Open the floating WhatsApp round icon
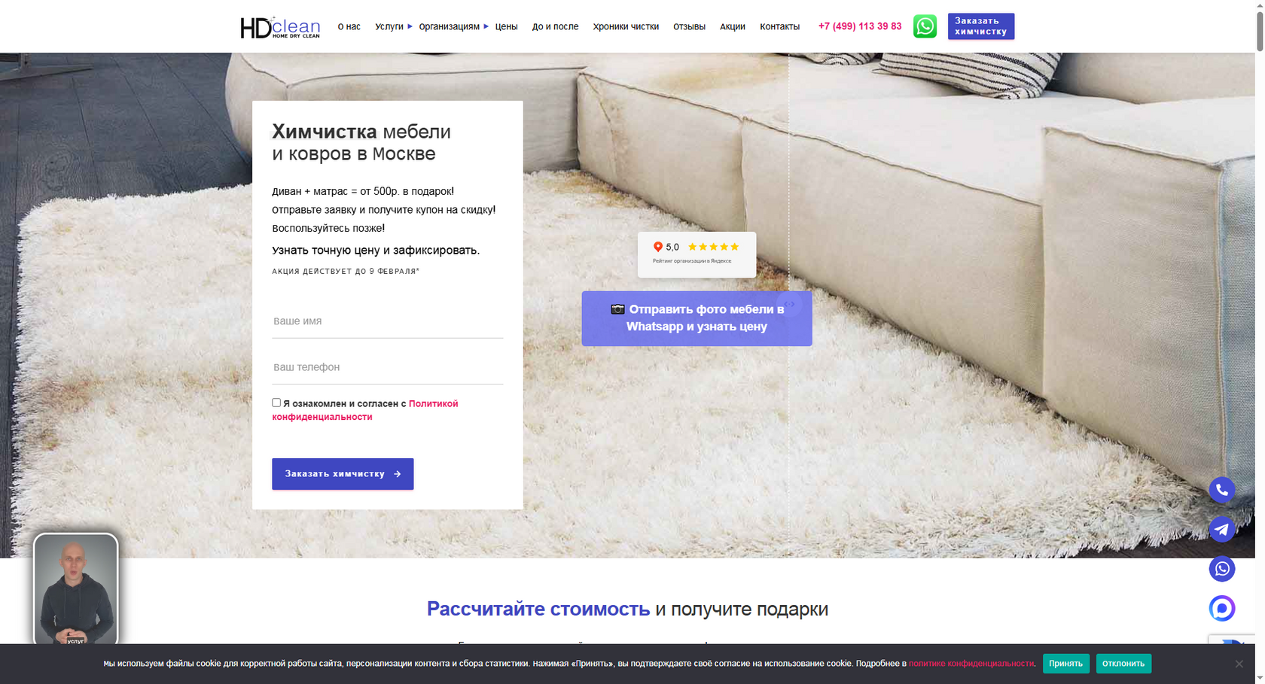Viewport: 1265px width, 684px height. pos(1221,569)
